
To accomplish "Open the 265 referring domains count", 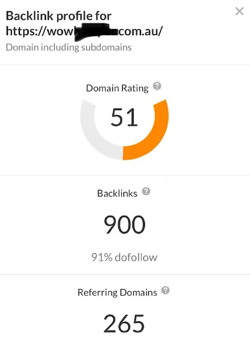I will 124,323.
